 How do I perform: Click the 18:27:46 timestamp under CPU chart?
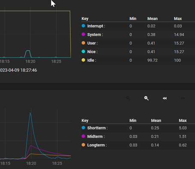click(x=29, y=70)
